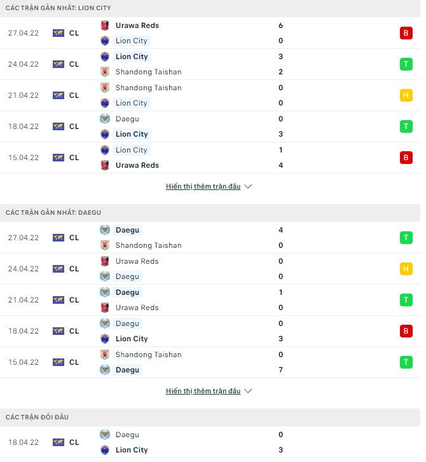
Task: Click the Lion City crest in head-to-head match
Action: click(x=105, y=450)
